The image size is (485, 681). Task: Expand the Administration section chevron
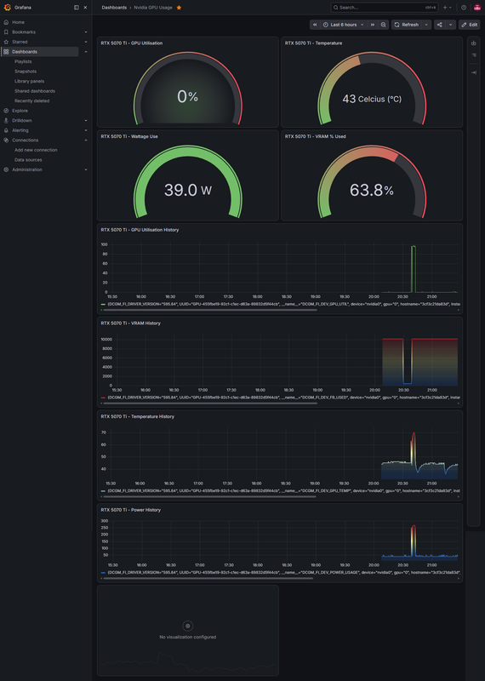pos(86,169)
